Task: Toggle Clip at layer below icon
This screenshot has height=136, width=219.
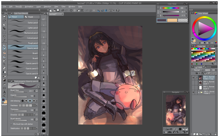Action: pos(196,73)
